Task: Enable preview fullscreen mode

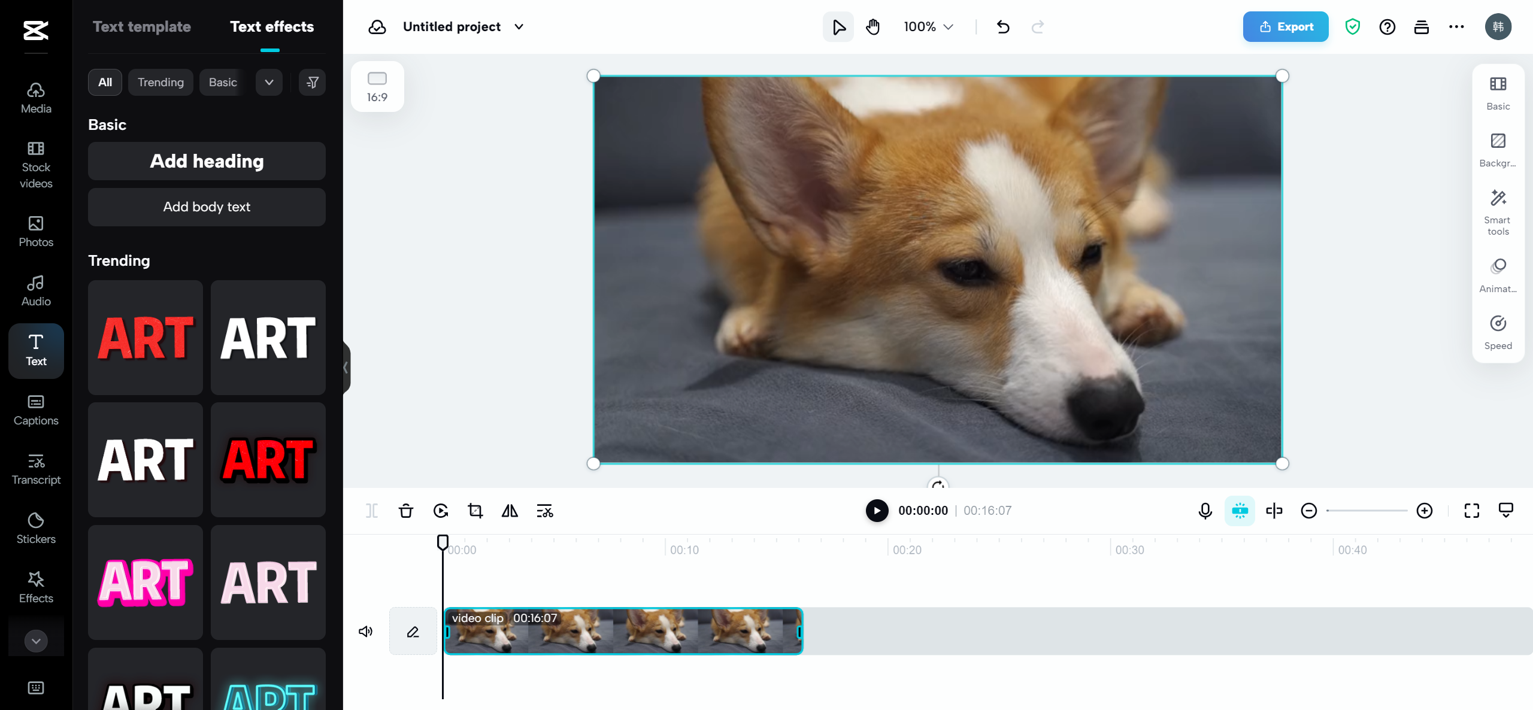Action: pos(1473,511)
